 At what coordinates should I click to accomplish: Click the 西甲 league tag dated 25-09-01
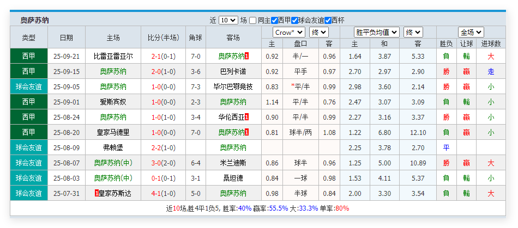coord(28,102)
